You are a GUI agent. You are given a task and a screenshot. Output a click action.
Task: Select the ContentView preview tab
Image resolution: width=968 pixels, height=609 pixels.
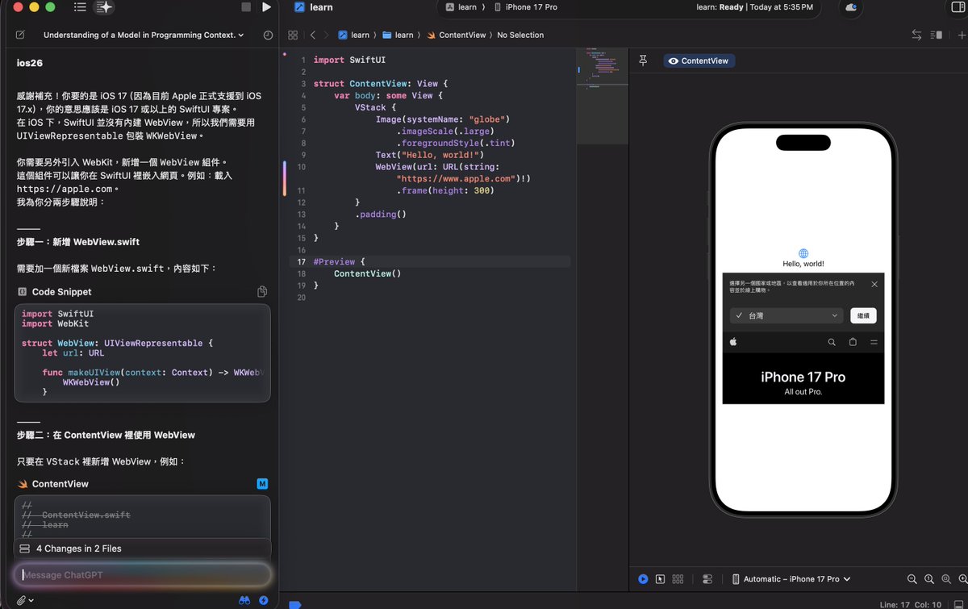tap(699, 60)
